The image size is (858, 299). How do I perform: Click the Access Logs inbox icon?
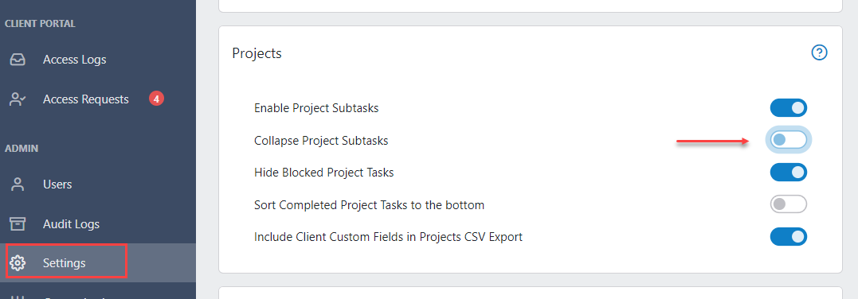(18, 60)
